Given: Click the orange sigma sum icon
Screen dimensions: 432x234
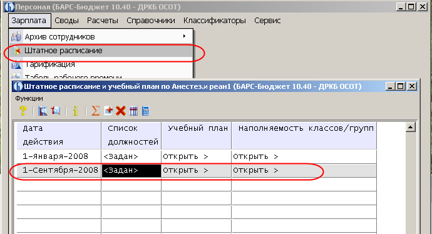Looking at the screenshot, I should (x=95, y=111).
